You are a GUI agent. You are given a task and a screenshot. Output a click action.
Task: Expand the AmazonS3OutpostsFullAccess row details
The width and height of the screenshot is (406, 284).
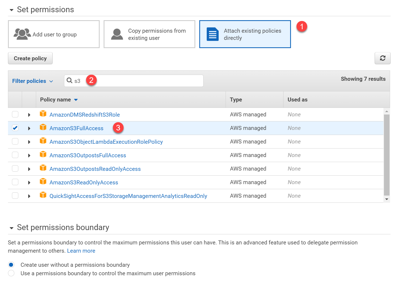[x=29, y=155]
